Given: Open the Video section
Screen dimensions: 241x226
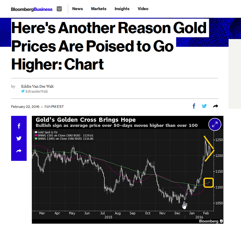Looking at the screenshot, I should pos(143,9).
